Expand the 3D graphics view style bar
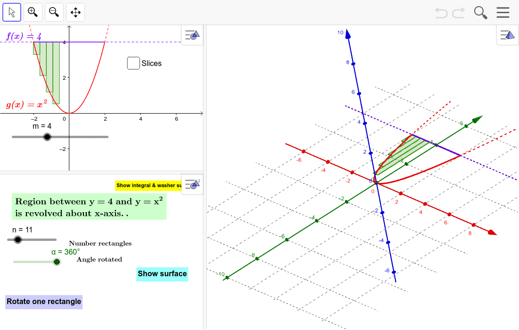 pyautogui.click(x=507, y=35)
